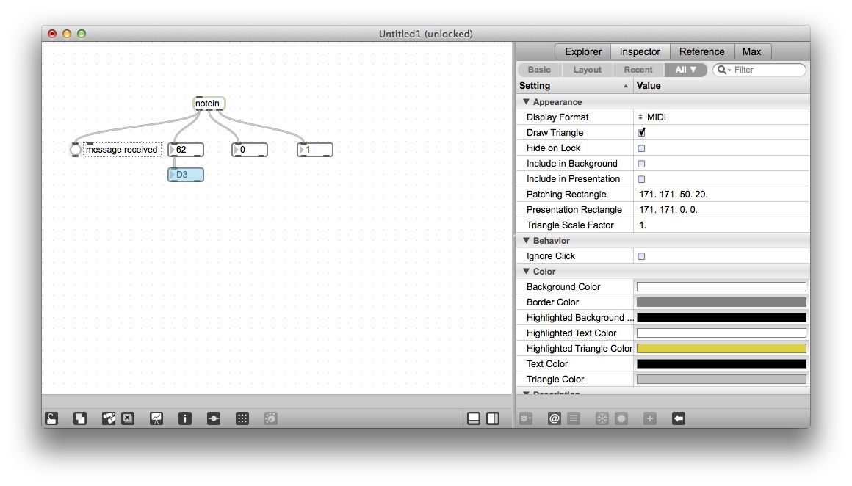Collapse the Color section
Image resolution: width=852 pixels, height=486 pixels.
pos(526,271)
